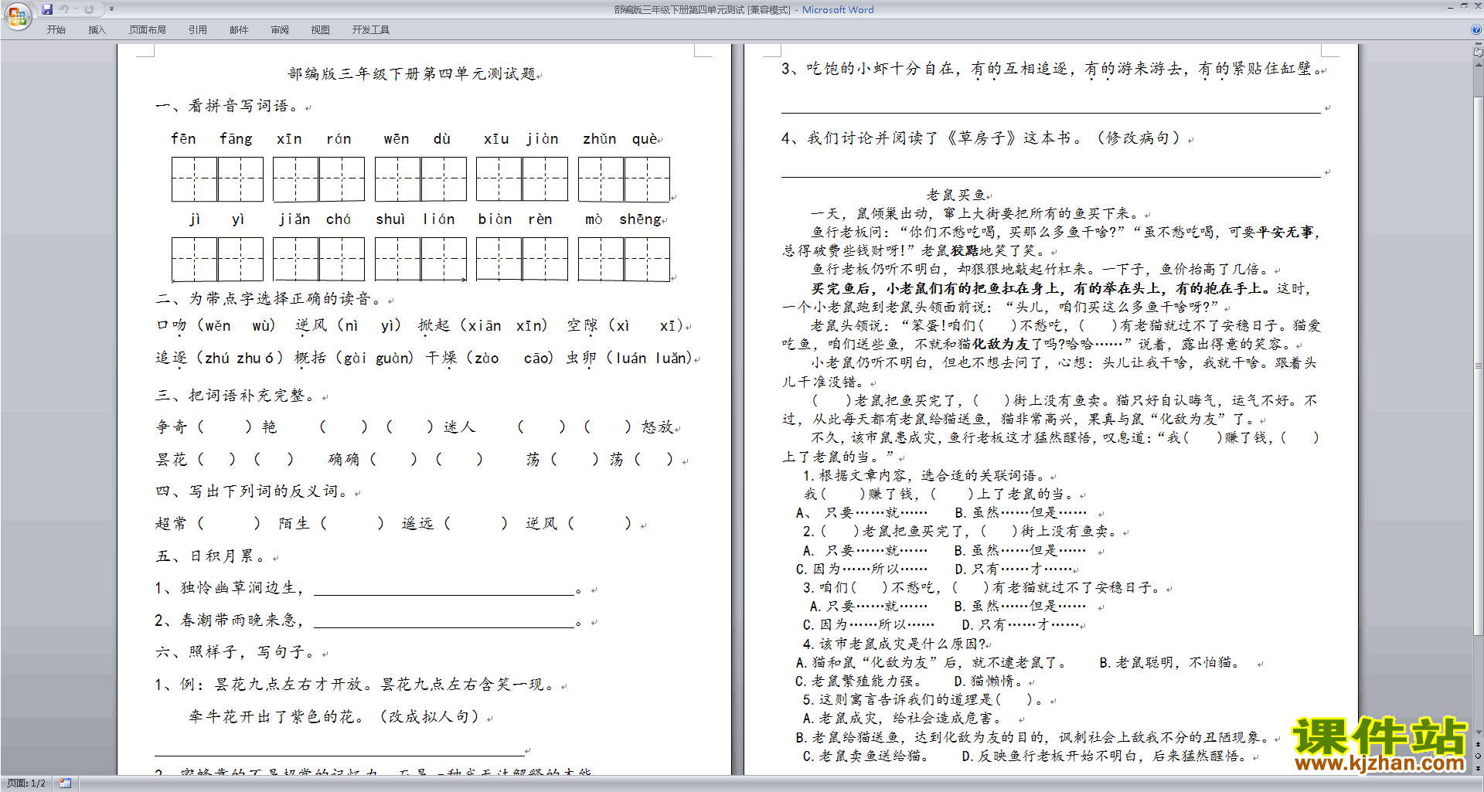
Task: Click the heading 四、写出下列词的反义词
Action: [x=253, y=491]
